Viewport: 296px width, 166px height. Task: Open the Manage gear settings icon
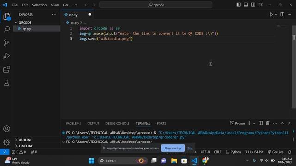pos(6,142)
